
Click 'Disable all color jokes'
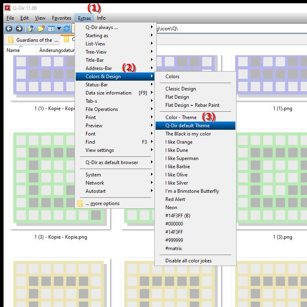coord(188,261)
